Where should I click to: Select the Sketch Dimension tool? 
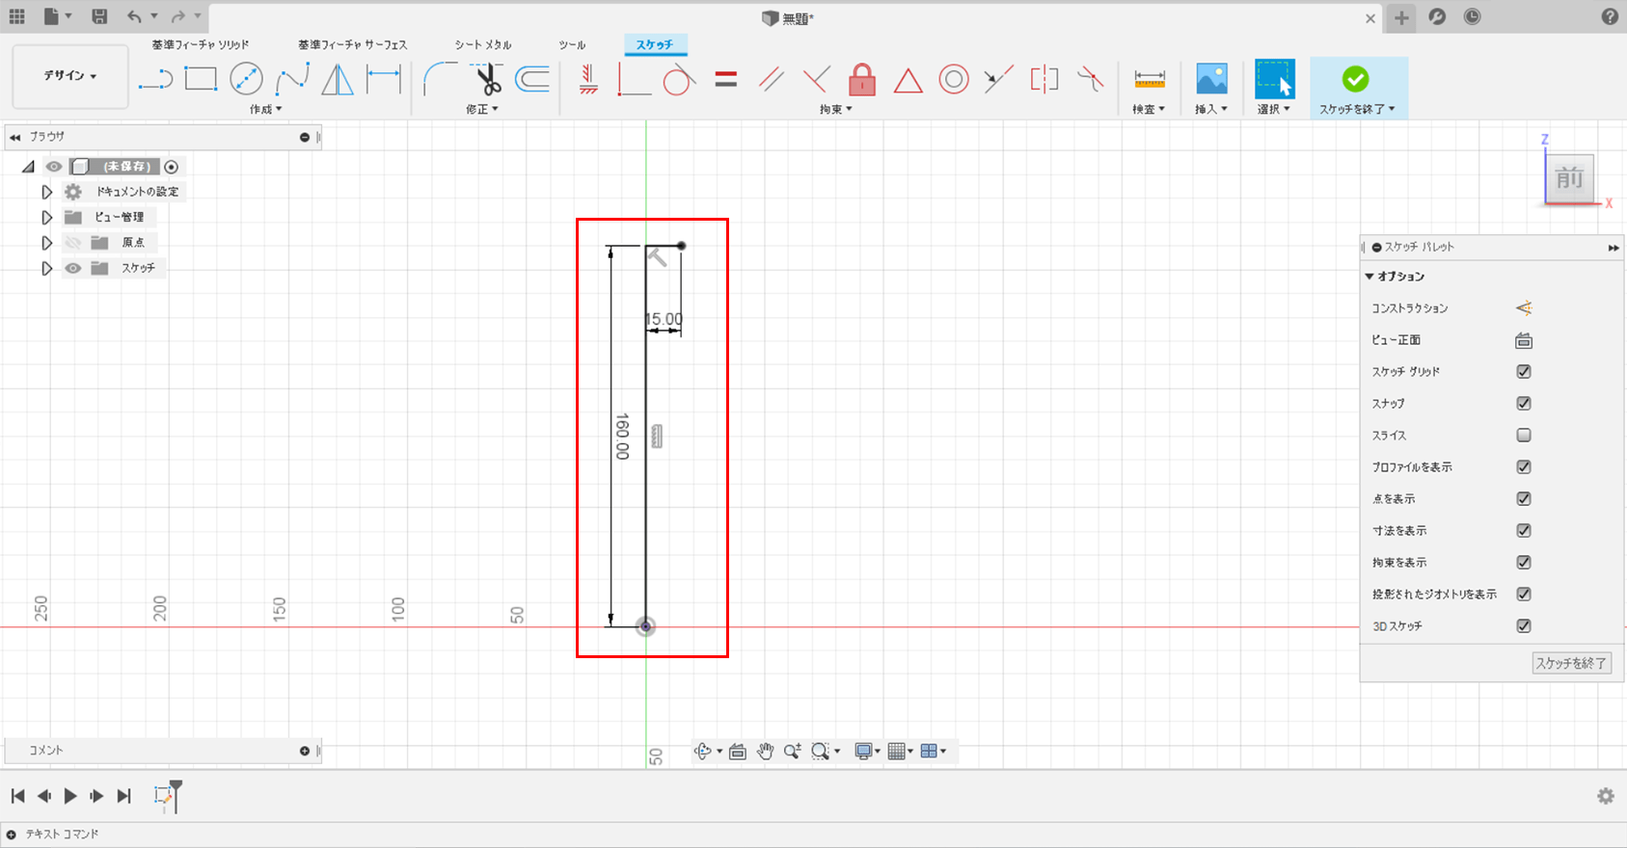[x=384, y=79]
